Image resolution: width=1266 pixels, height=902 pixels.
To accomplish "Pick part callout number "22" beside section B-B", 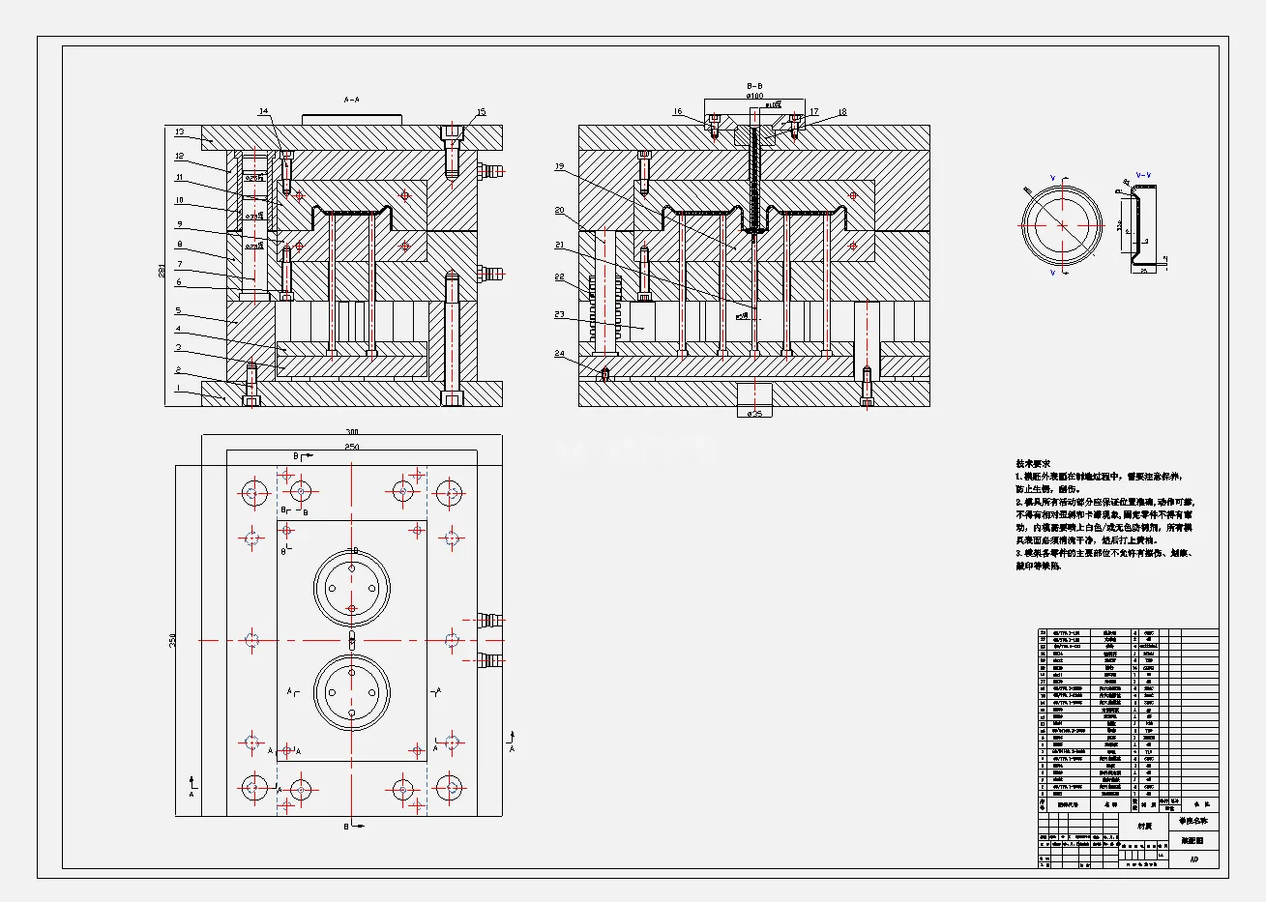I will pos(559,277).
